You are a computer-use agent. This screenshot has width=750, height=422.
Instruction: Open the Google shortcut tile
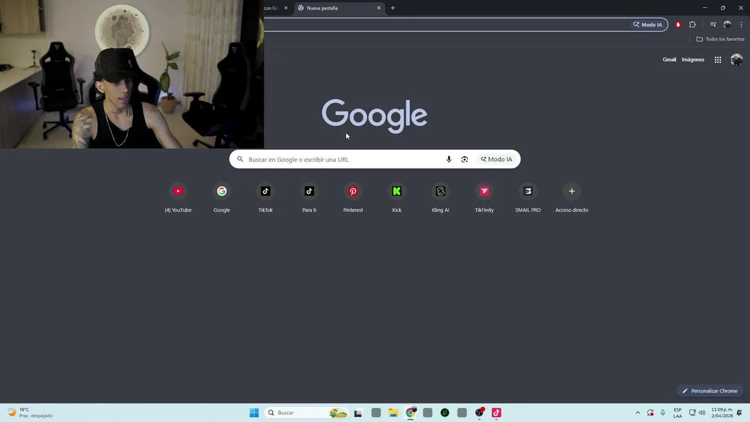(221, 198)
